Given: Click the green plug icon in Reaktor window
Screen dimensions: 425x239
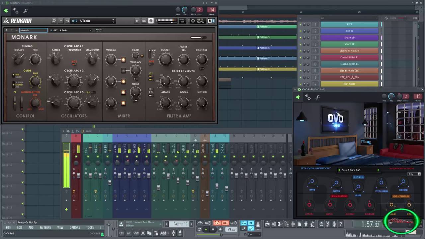Looking at the screenshot, I should click(x=6, y=11).
